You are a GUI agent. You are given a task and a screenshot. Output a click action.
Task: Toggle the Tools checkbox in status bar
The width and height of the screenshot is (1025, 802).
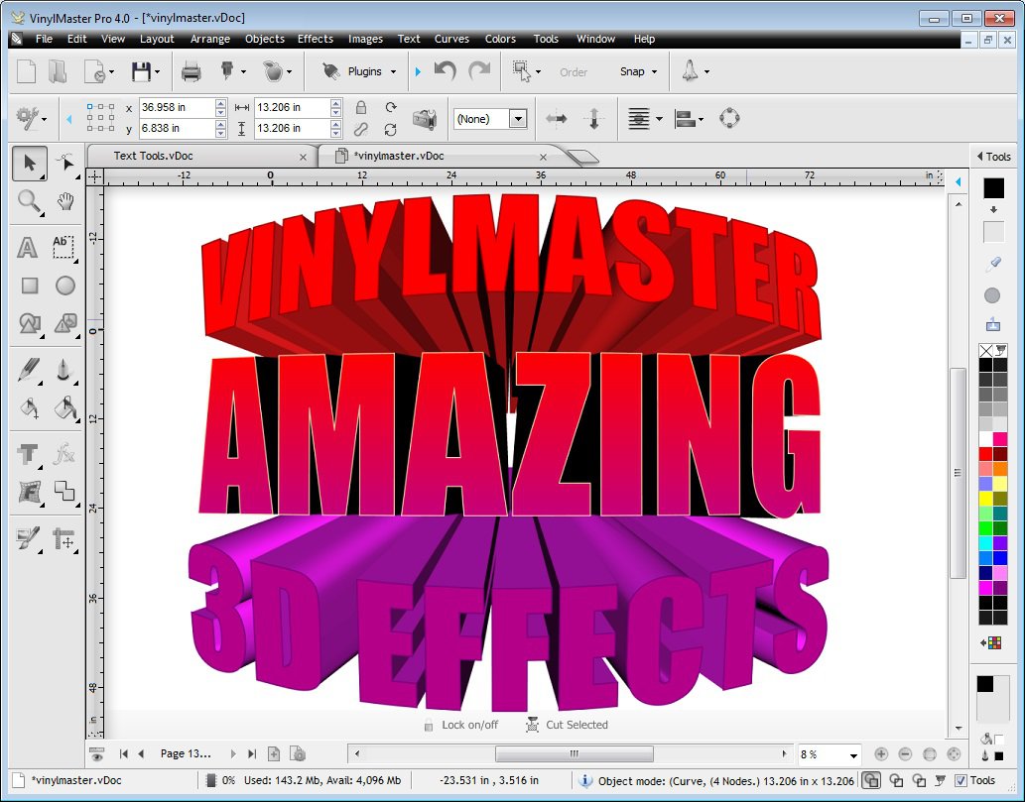[x=961, y=780]
